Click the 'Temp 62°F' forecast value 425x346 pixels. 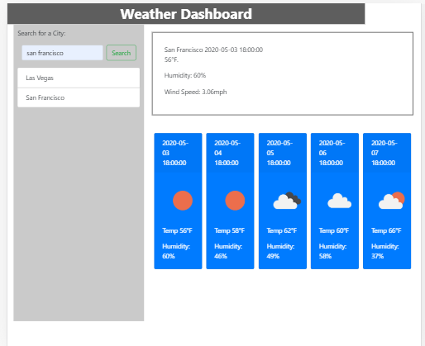click(282, 230)
